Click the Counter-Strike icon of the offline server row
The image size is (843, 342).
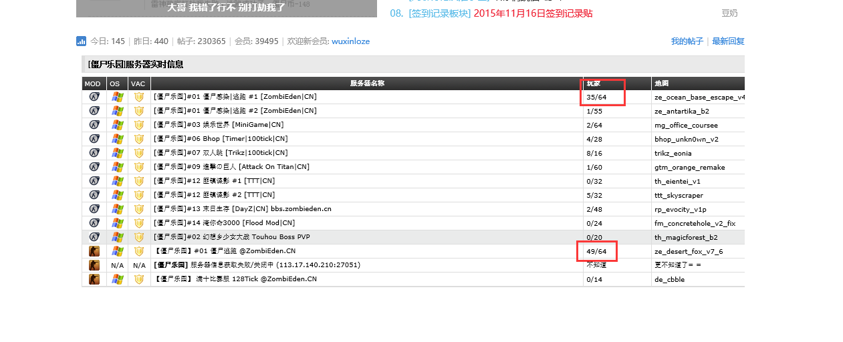(94, 265)
